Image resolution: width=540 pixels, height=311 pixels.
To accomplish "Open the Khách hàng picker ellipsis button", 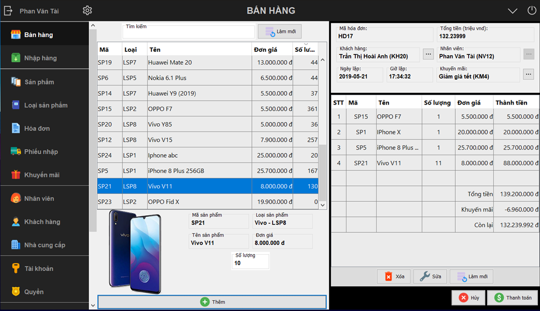I will pos(428,54).
